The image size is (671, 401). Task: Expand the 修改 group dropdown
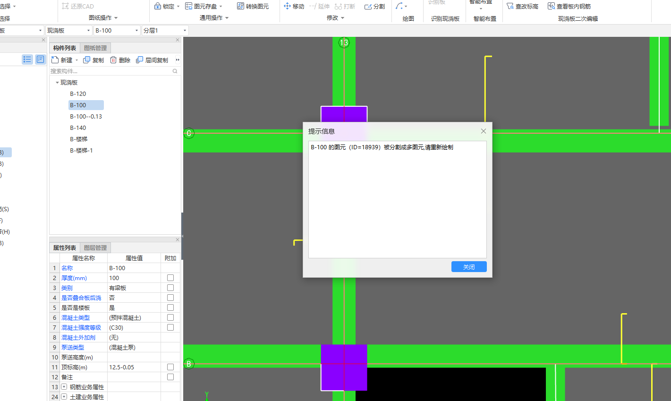(342, 18)
